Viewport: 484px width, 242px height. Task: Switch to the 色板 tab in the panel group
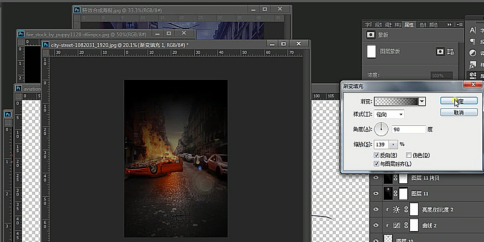tap(422, 25)
